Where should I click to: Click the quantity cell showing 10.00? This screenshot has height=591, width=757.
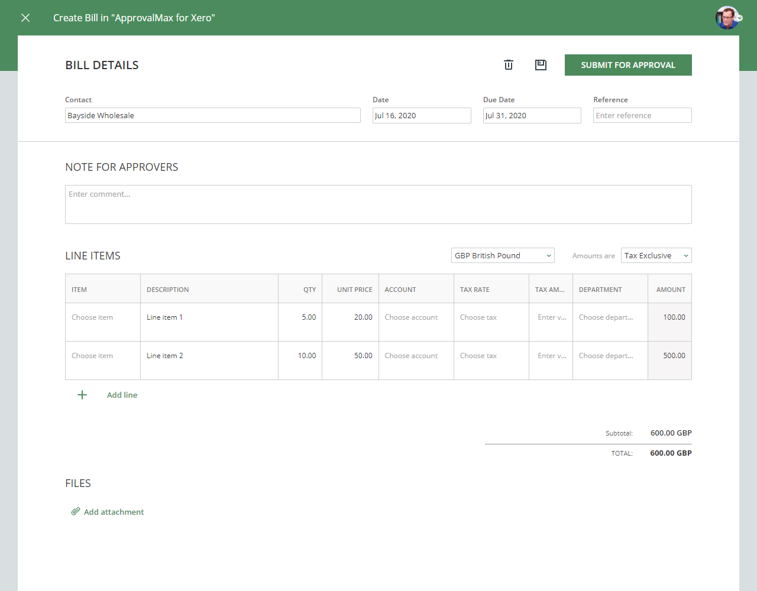point(300,361)
